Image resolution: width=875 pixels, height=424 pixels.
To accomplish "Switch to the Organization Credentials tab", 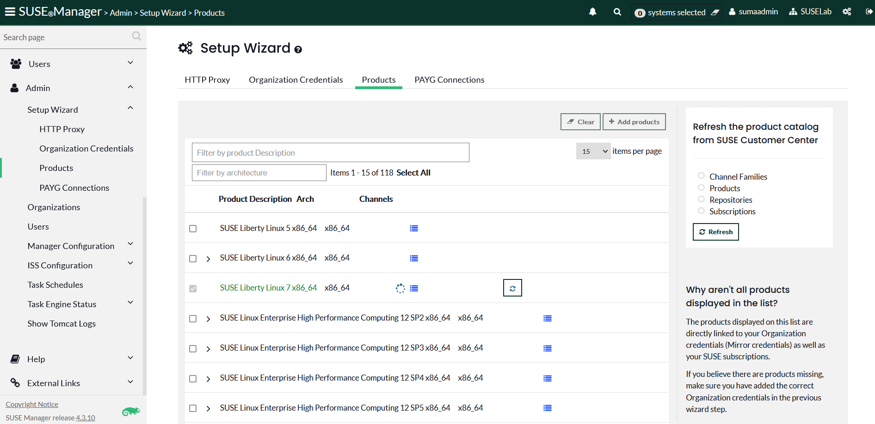I will click(x=296, y=80).
